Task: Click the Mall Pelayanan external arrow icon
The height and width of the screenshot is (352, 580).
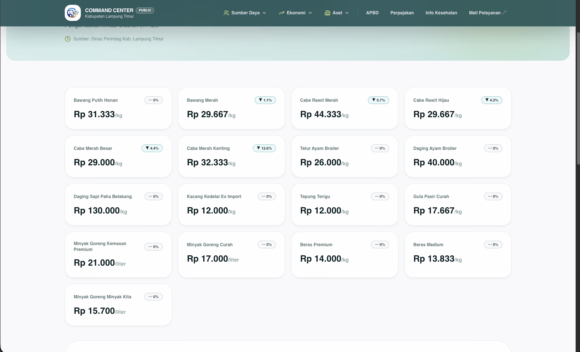Action: [504, 12]
